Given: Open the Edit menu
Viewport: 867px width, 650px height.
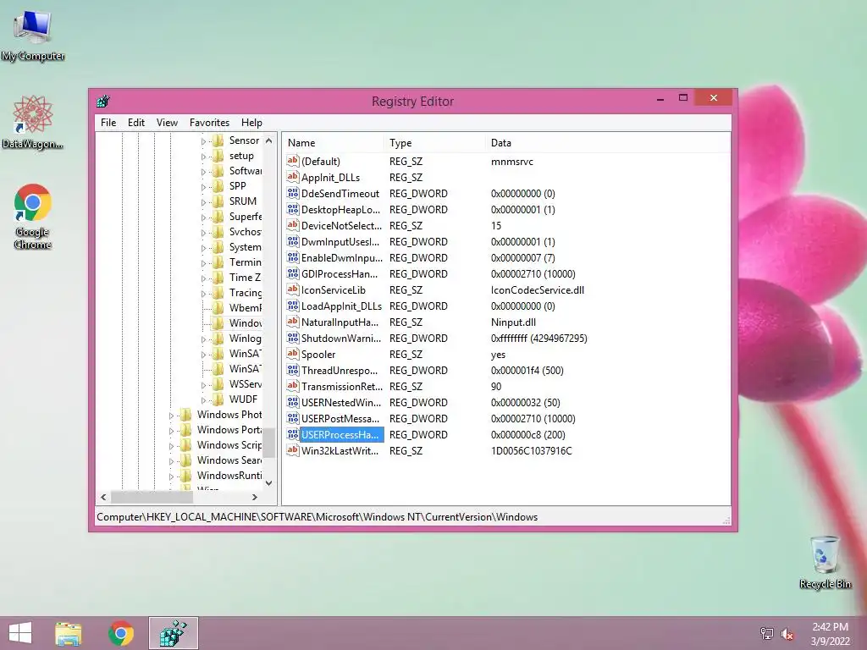Looking at the screenshot, I should click(136, 123).
